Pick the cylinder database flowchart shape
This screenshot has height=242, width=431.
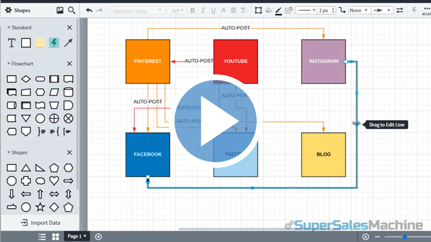tap(68, 79)
